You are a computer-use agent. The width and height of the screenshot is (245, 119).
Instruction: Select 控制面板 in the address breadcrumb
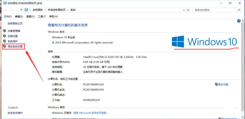(x=38, y=10)
